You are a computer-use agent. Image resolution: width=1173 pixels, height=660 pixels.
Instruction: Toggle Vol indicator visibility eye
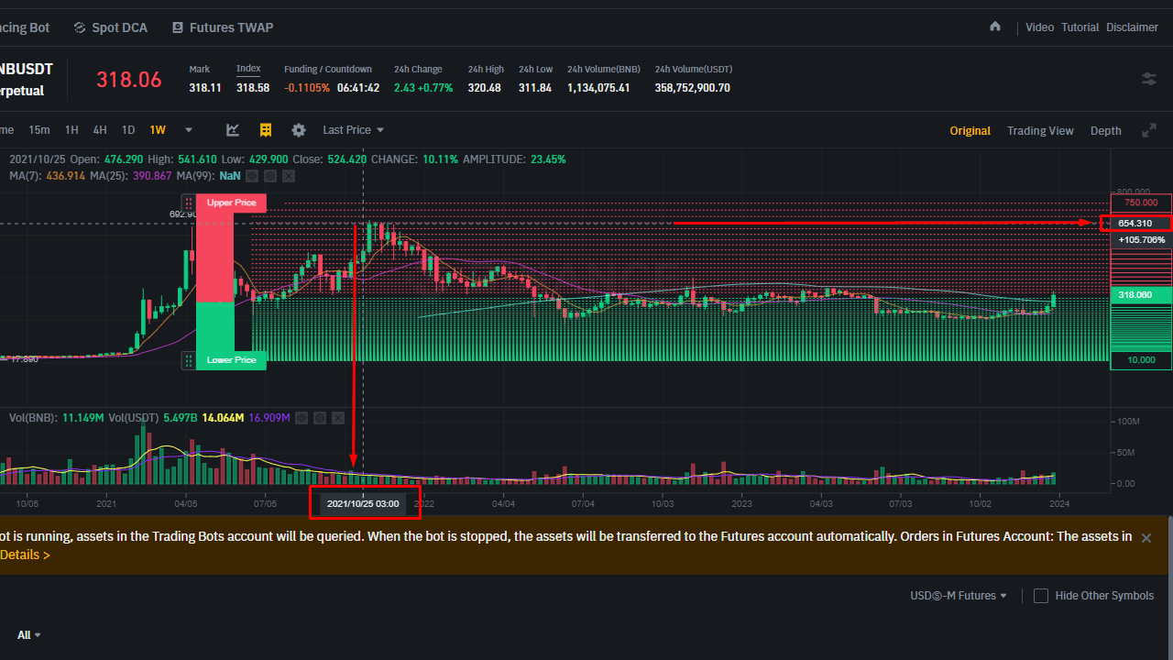point(301,418)
